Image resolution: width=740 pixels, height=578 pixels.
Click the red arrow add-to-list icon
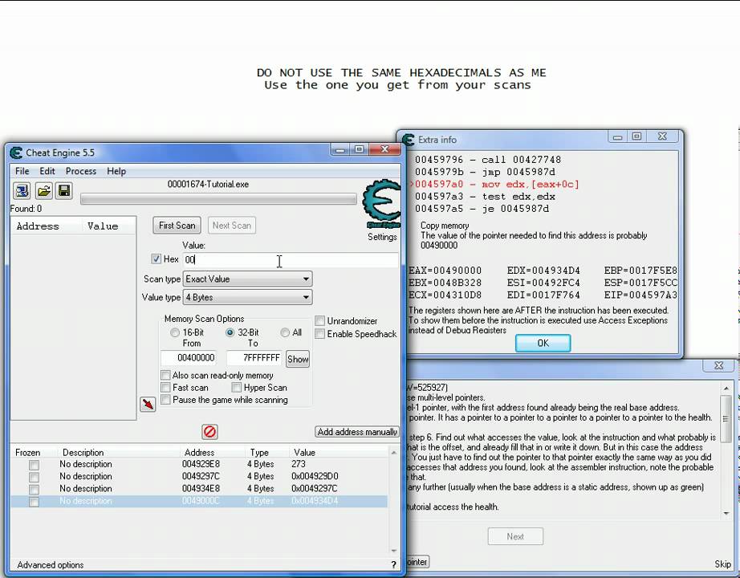148,405
